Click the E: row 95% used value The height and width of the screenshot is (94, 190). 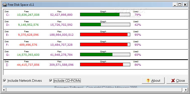(138, 35)
